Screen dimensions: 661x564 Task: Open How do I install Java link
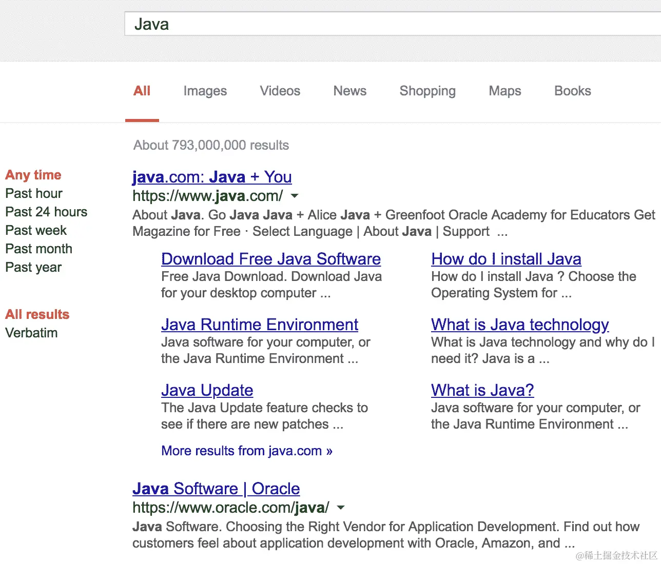[507, 259]
